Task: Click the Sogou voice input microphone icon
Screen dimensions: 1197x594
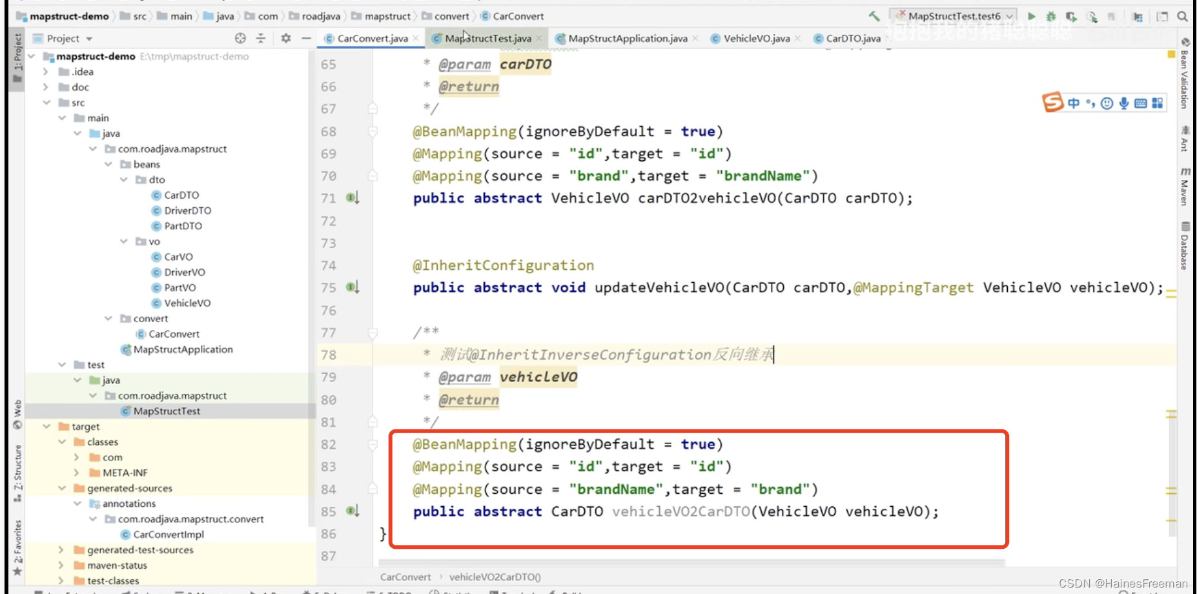Action: [1124, 103]
